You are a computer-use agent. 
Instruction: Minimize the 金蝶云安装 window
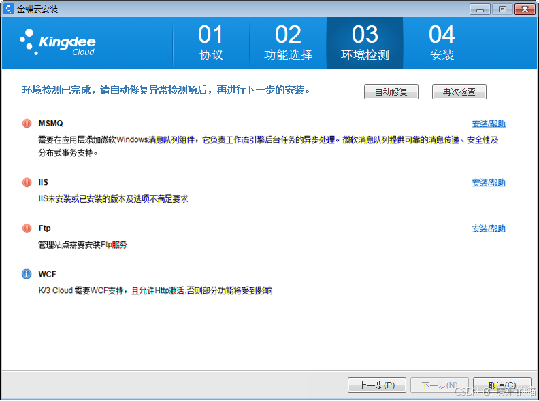pyautogui.click(x=480, y=10)
